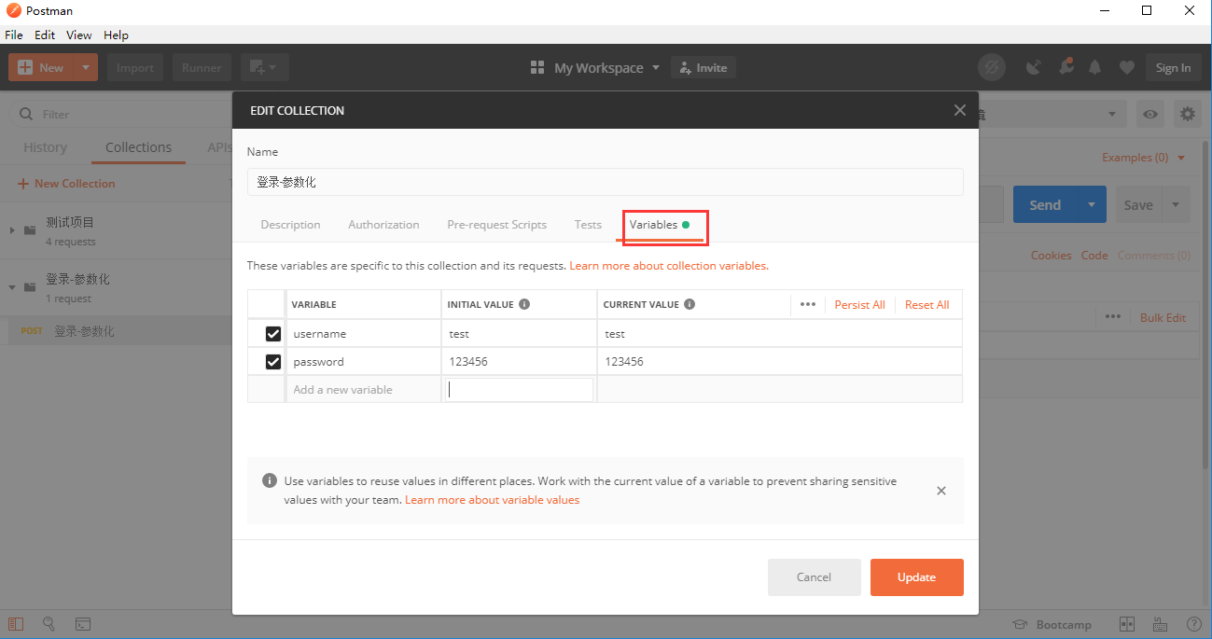Open the Capture requests satellite icon
Screen dimensions: 1212x639
coord(1033,67)
